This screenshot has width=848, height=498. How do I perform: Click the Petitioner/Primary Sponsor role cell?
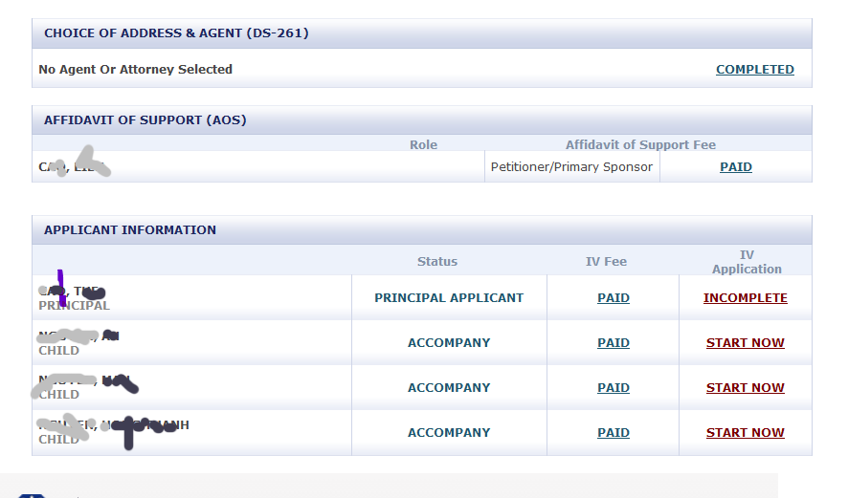[x=571, y=167]
